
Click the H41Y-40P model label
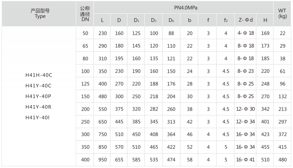point(38,96)
